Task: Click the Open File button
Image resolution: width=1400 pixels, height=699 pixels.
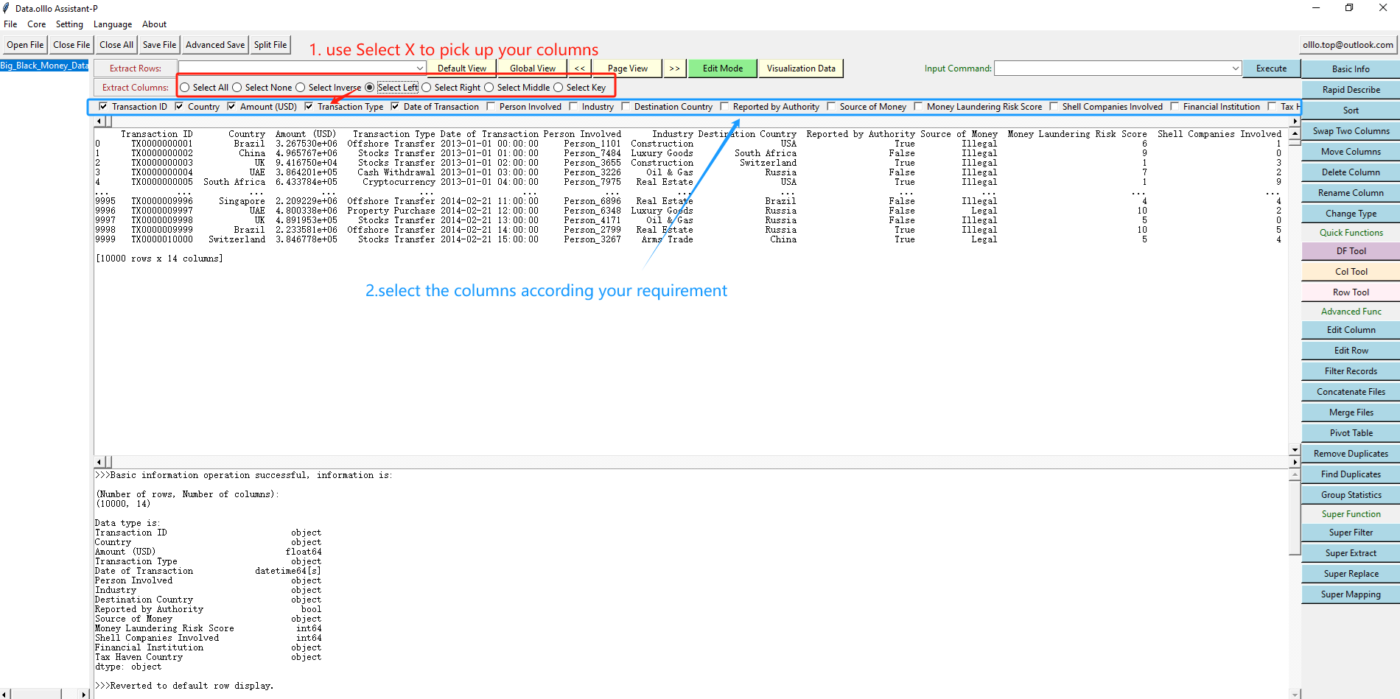Action: tap(25, 45)
